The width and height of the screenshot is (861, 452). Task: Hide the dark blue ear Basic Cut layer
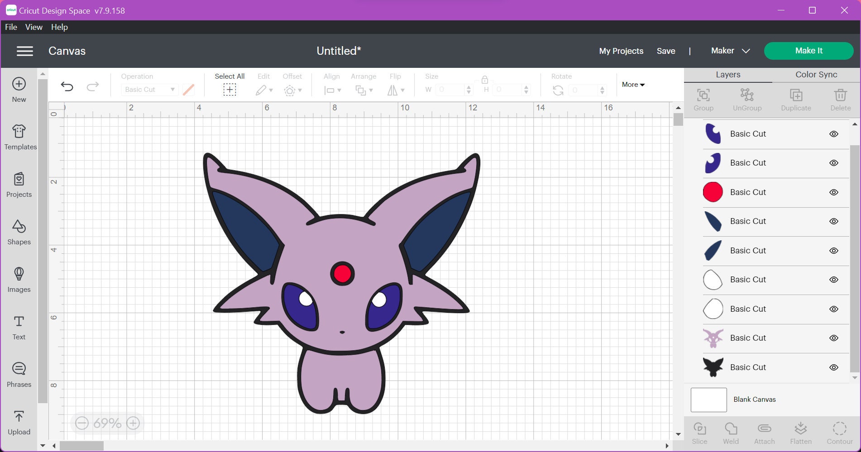coord(834,221)
